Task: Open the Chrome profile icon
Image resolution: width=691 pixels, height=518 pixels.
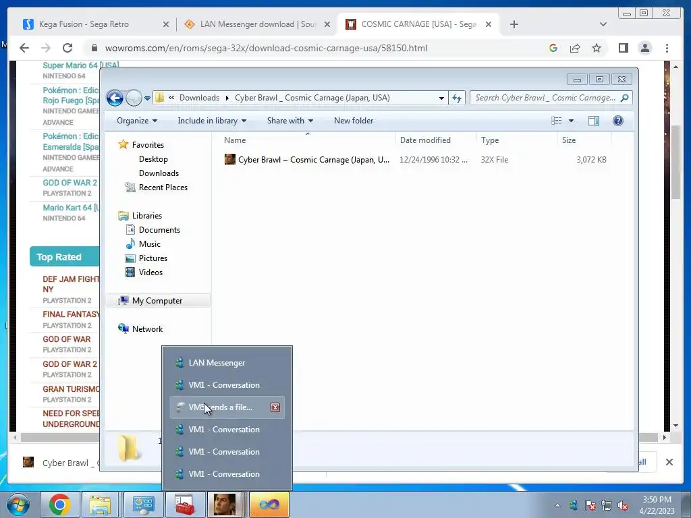Action: click(x=644, y=48)
